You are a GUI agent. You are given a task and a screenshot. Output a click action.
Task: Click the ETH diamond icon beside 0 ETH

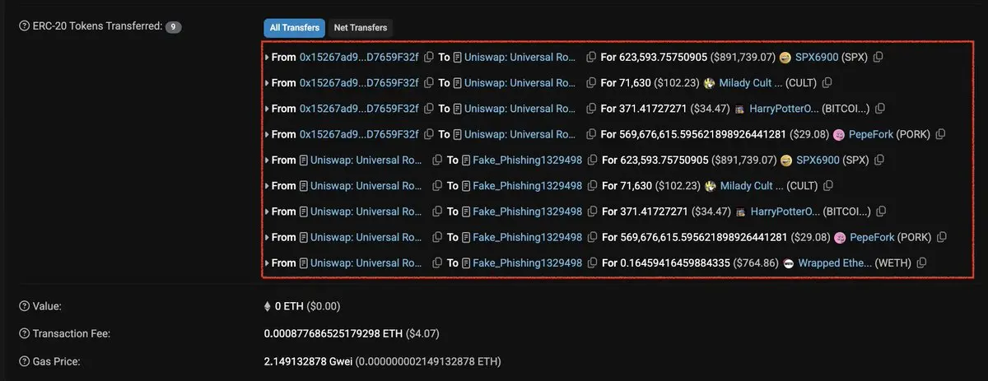[267, 306]
